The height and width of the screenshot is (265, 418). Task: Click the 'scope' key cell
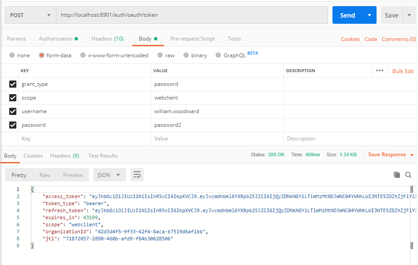[x=85, y=98]
